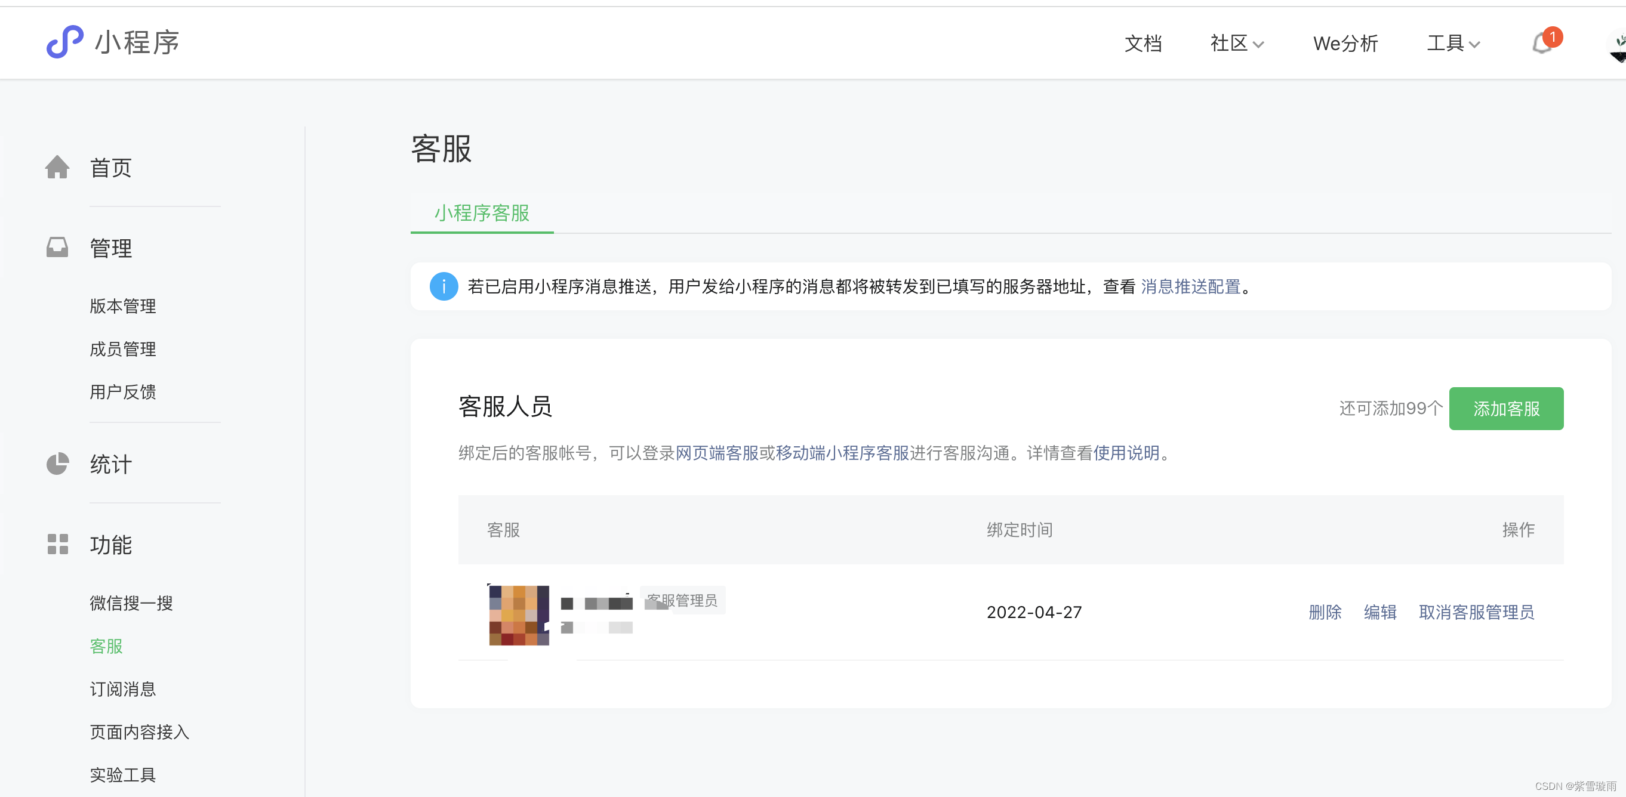Click the blue info icon in notice
Image resolution: width=1626 pixels, height=797 pixels.
pyautogui.click(x=444, y=286)
